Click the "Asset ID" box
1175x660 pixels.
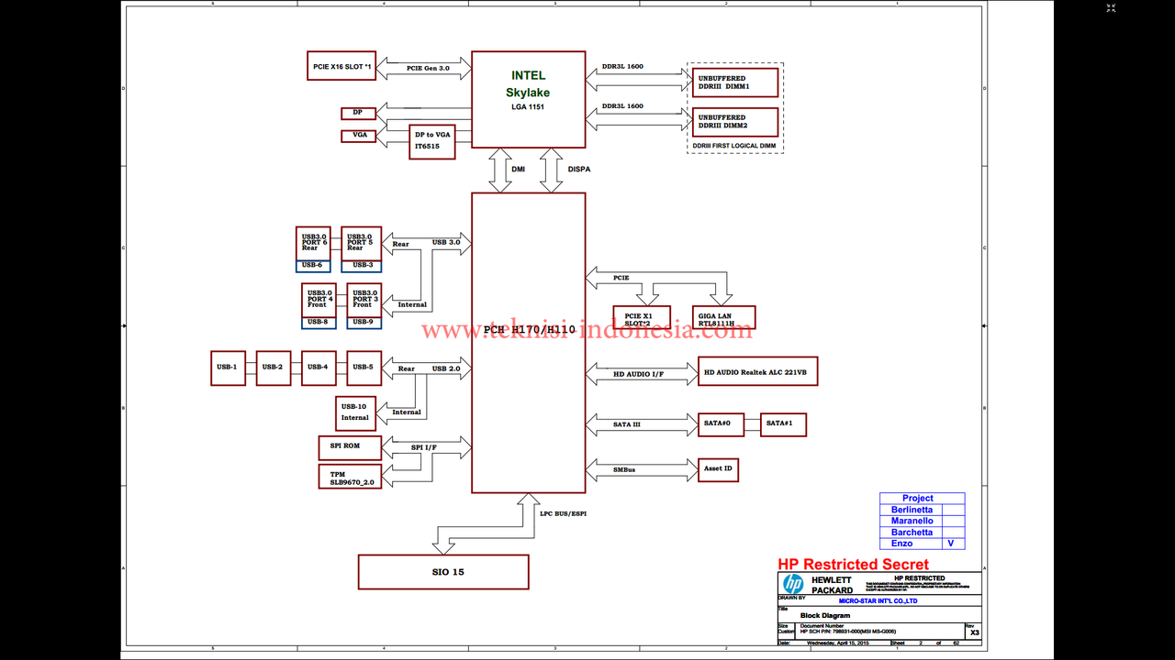718,470
